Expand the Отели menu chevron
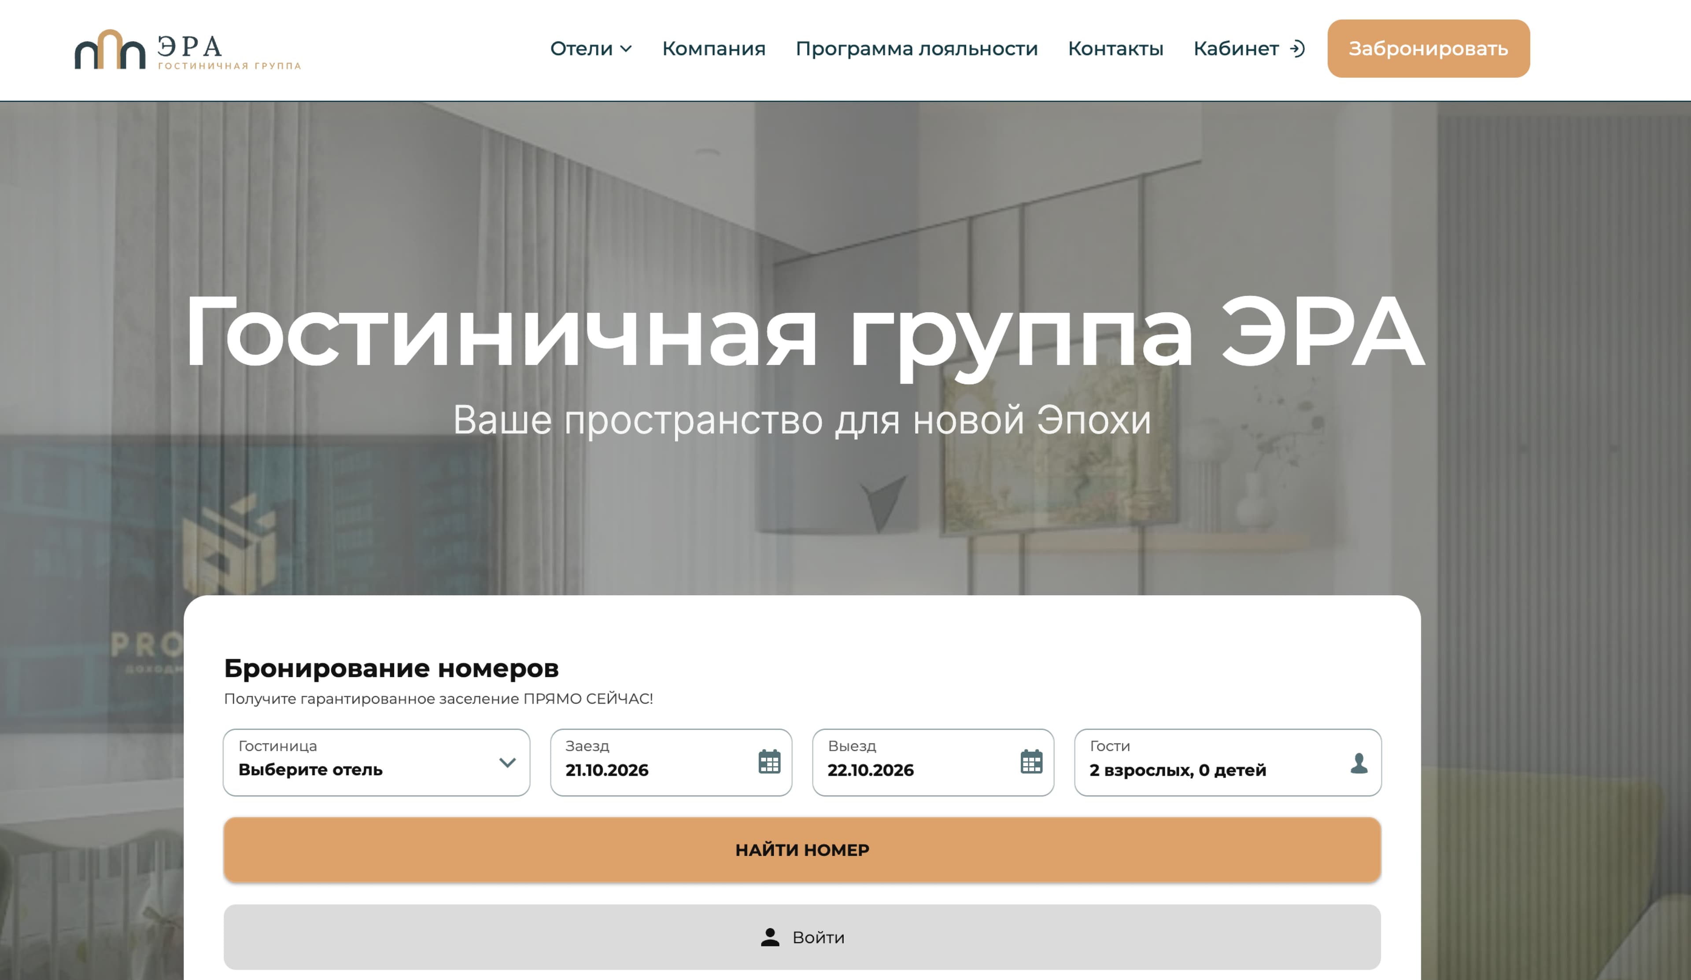The height and width of the screenshot is (980, 1691). (625, 49)
